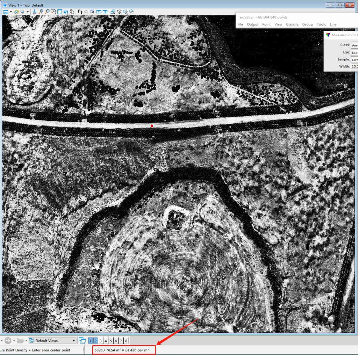The width and height of the screenshot is (358, 355).
Task: Click the Line menu in TerraScan
Action: 333,24
